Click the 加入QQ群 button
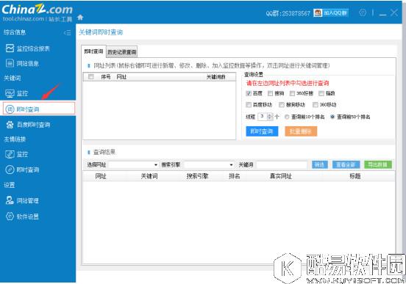Screen dimensions: 406x284 (331, 12)
